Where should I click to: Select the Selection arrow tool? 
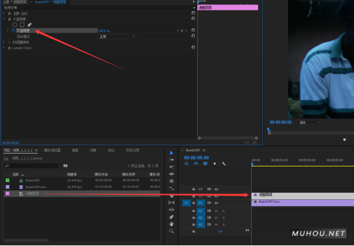[x=172, y=153]
